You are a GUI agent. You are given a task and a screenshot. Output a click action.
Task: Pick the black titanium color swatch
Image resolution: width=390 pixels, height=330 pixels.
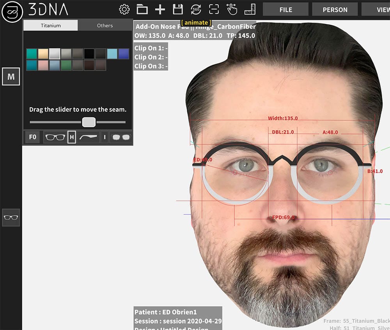click(x=89, y=54)
